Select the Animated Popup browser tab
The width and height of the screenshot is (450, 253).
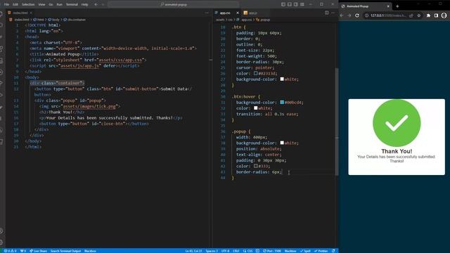364,6
